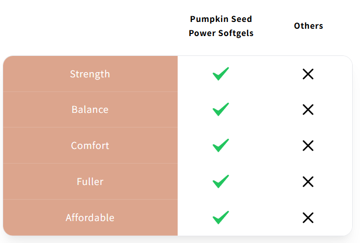
Task: Click the black X in Fuller row
Action: point(308,182)
